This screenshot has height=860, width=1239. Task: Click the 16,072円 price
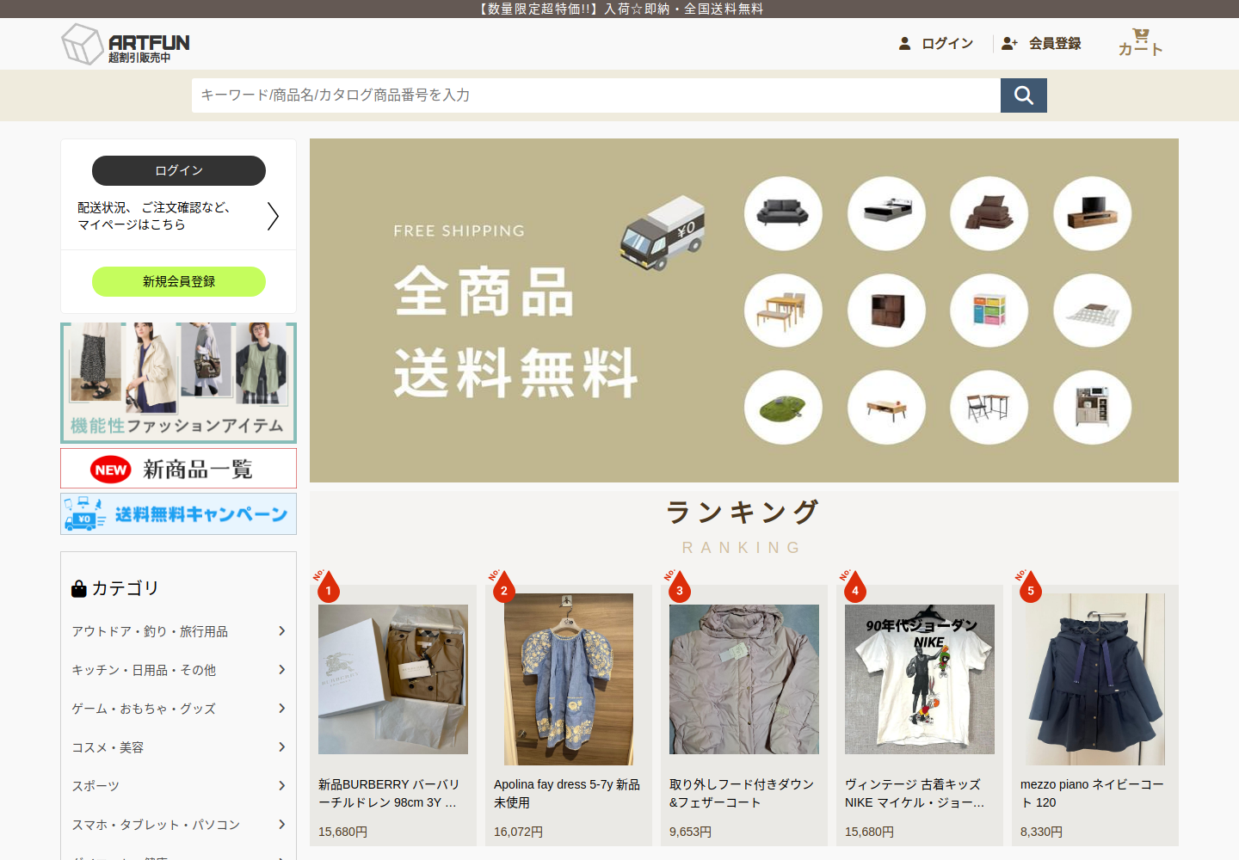pos(518,832)
